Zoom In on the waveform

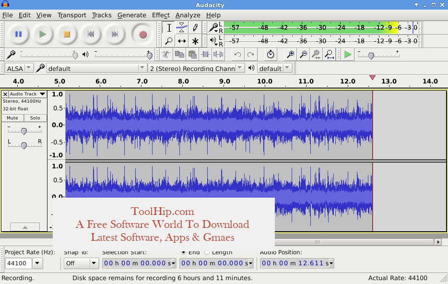[290, 54]
